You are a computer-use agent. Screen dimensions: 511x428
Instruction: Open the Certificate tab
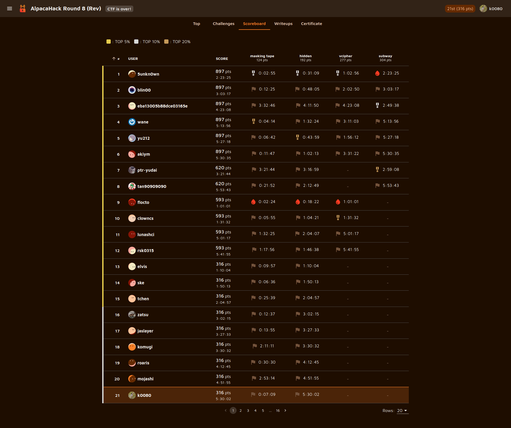click(311, 24)
